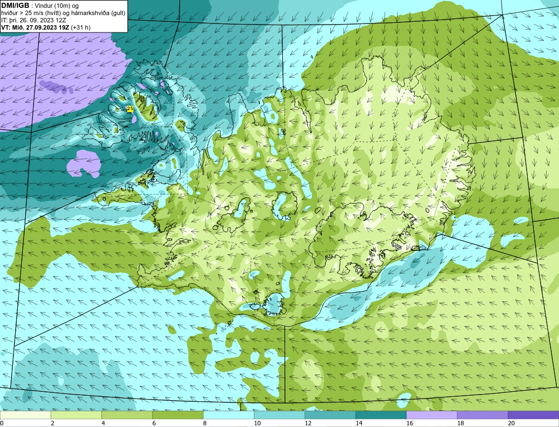
Task: Select the 0–2 m/s palest legend swatch
Action: point(25,415)
